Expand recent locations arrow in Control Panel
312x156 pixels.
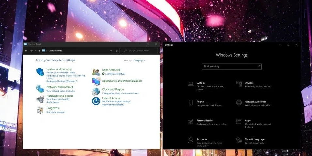tap(36, 51)
